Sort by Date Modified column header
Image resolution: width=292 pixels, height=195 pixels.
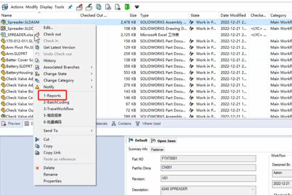point(233,15)
